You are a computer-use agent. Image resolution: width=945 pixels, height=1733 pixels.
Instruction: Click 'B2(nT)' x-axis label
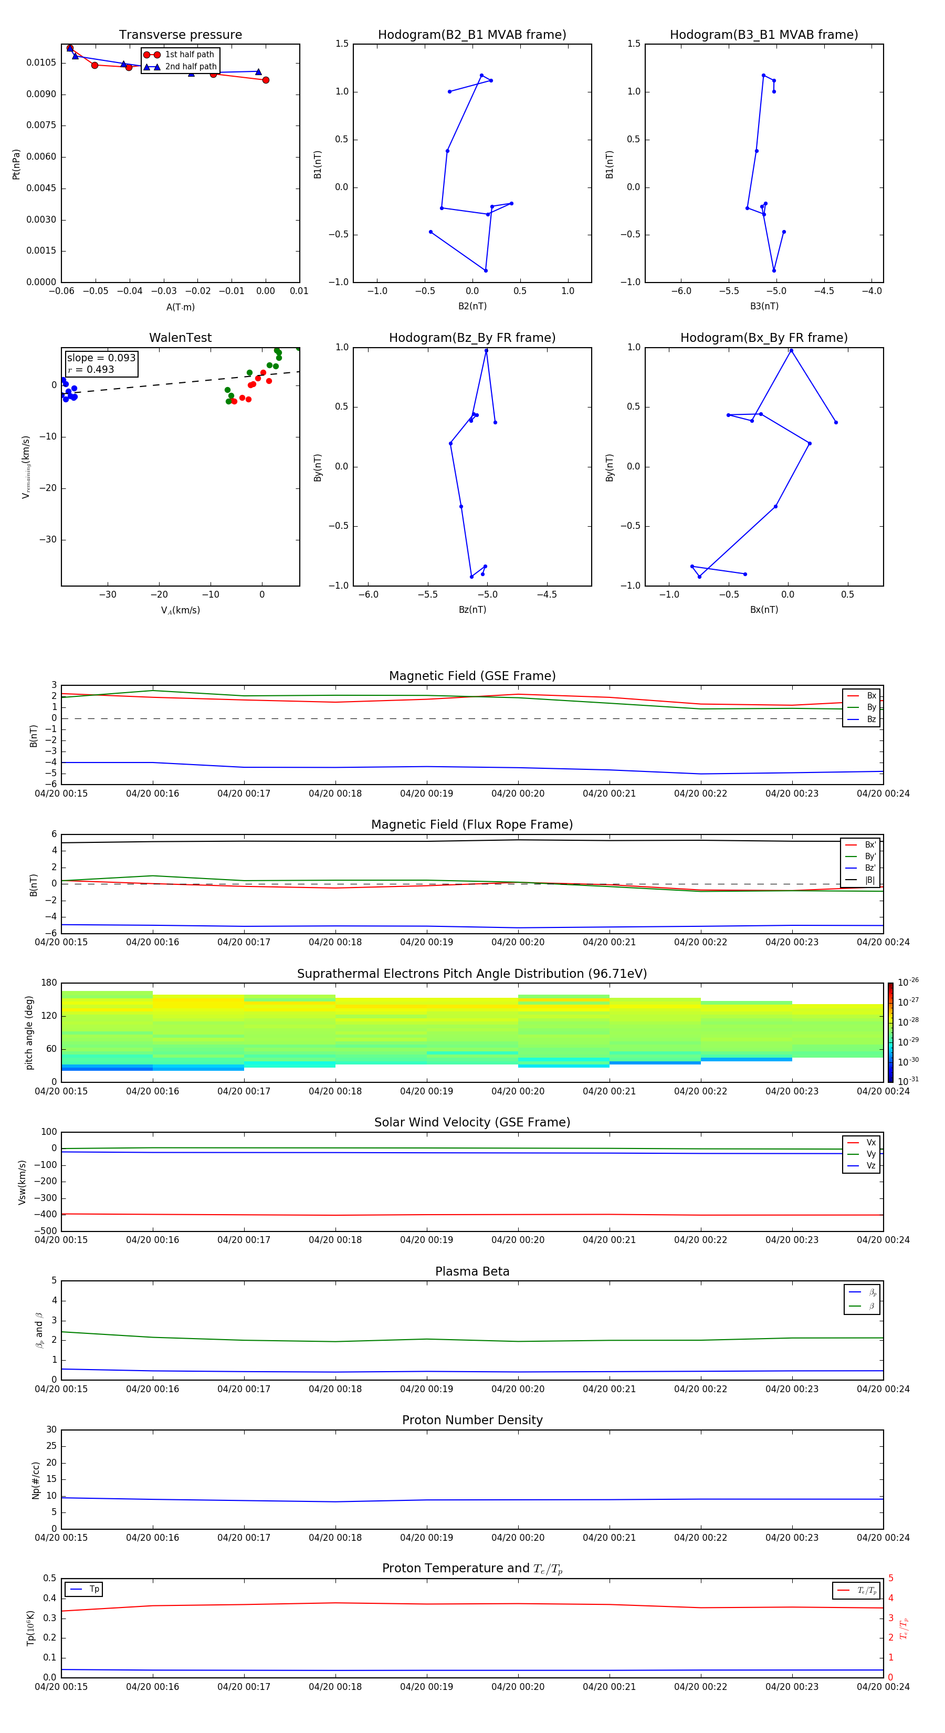coord(472,306)
